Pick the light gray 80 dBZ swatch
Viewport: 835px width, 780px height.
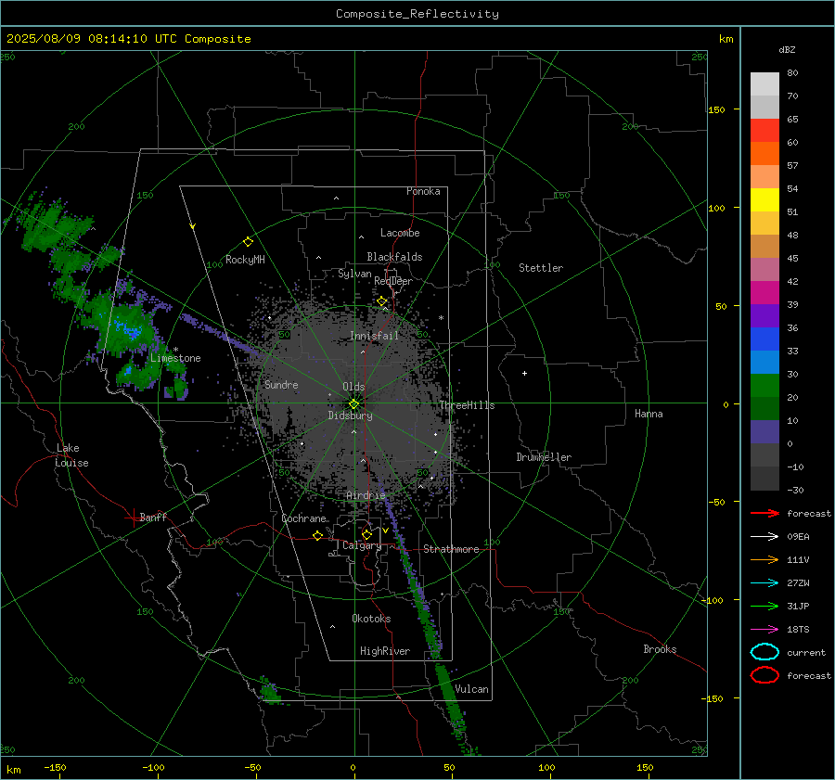764,84
